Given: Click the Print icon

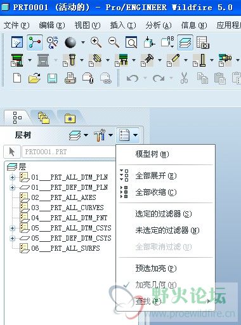Looking at the screenshot, I should point(70,78).
